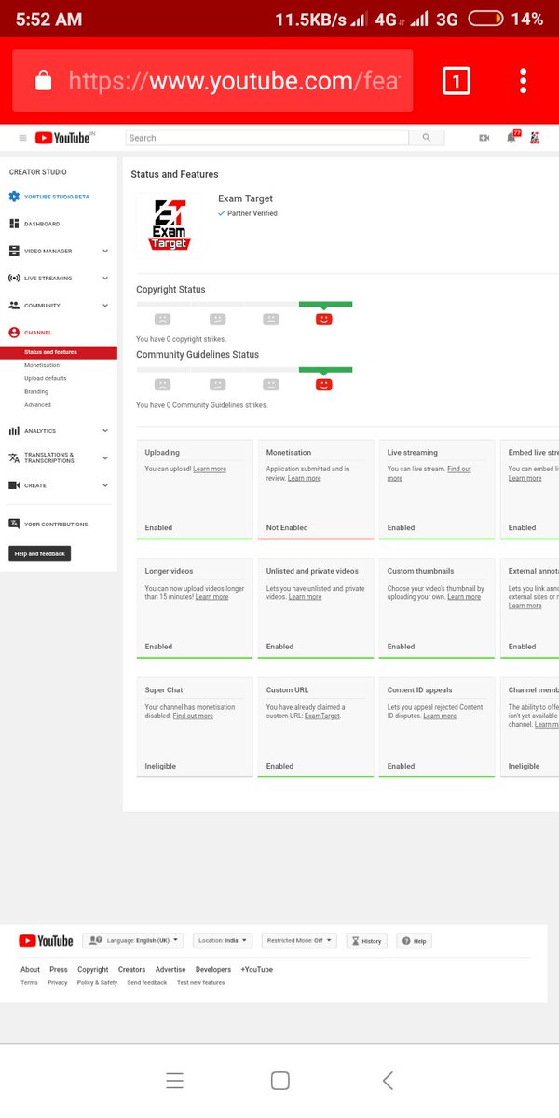Click the footer YouTube logo
Screen dimensions: 559x1118
click(x=46, y=941)
